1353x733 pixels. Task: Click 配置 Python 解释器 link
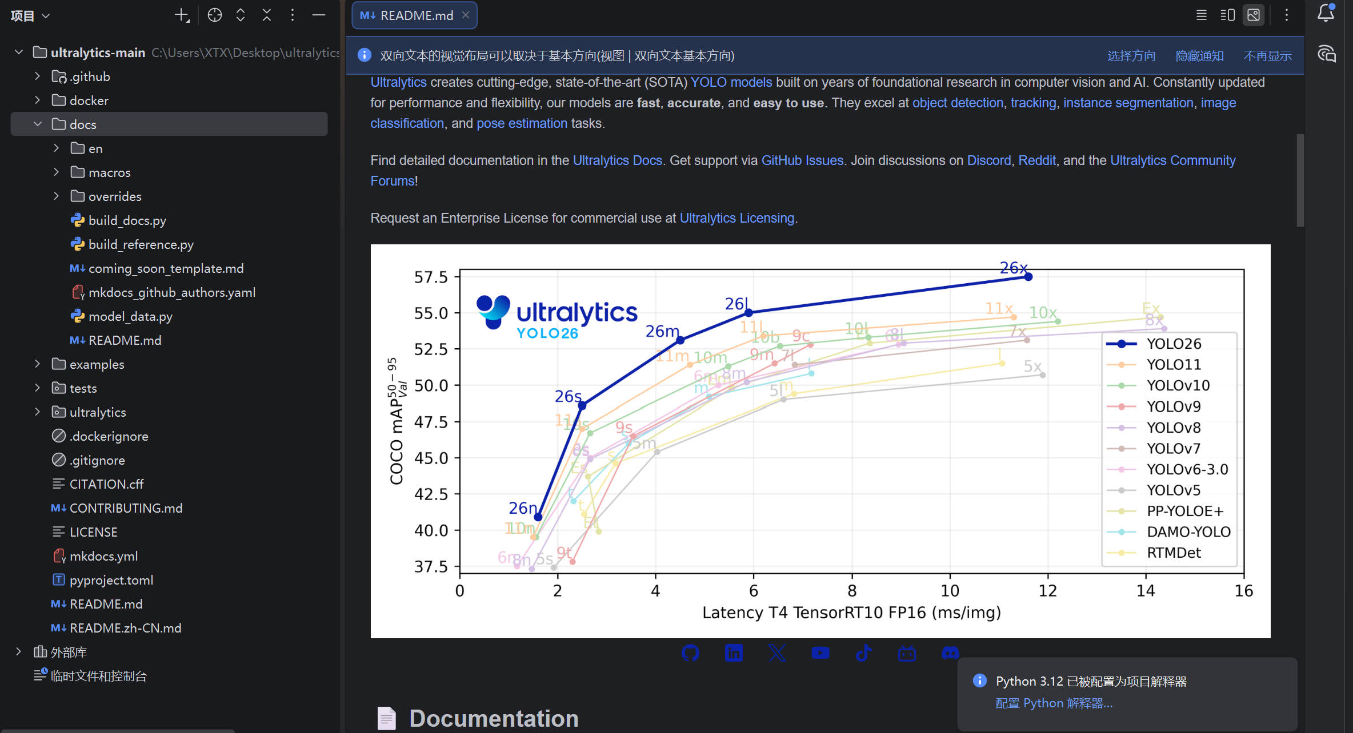(x=1054, y=703)
